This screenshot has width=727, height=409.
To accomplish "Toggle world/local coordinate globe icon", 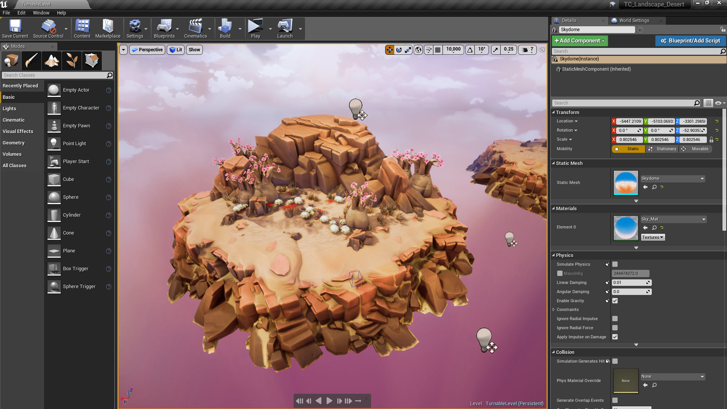I will (x=418, y=50).
